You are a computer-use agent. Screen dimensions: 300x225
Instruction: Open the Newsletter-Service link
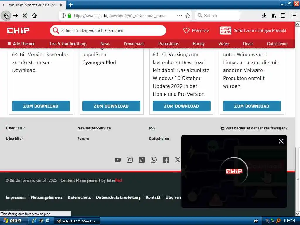tap(94, 128)
